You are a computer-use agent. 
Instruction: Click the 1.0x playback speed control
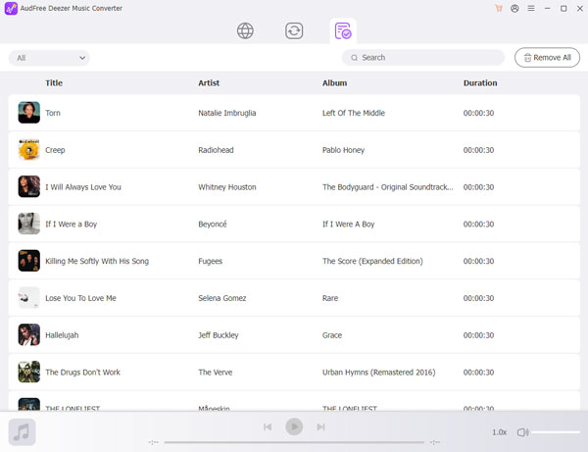pyautogui.click(x=500, y=432)
